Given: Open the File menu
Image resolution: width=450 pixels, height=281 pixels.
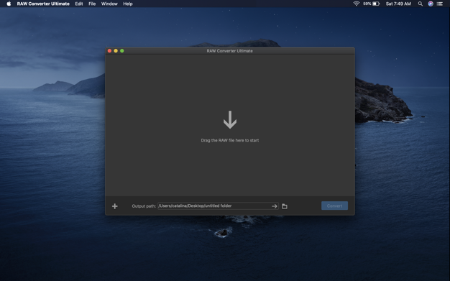Looking at the screenshot, I should (x=92, y=4).
